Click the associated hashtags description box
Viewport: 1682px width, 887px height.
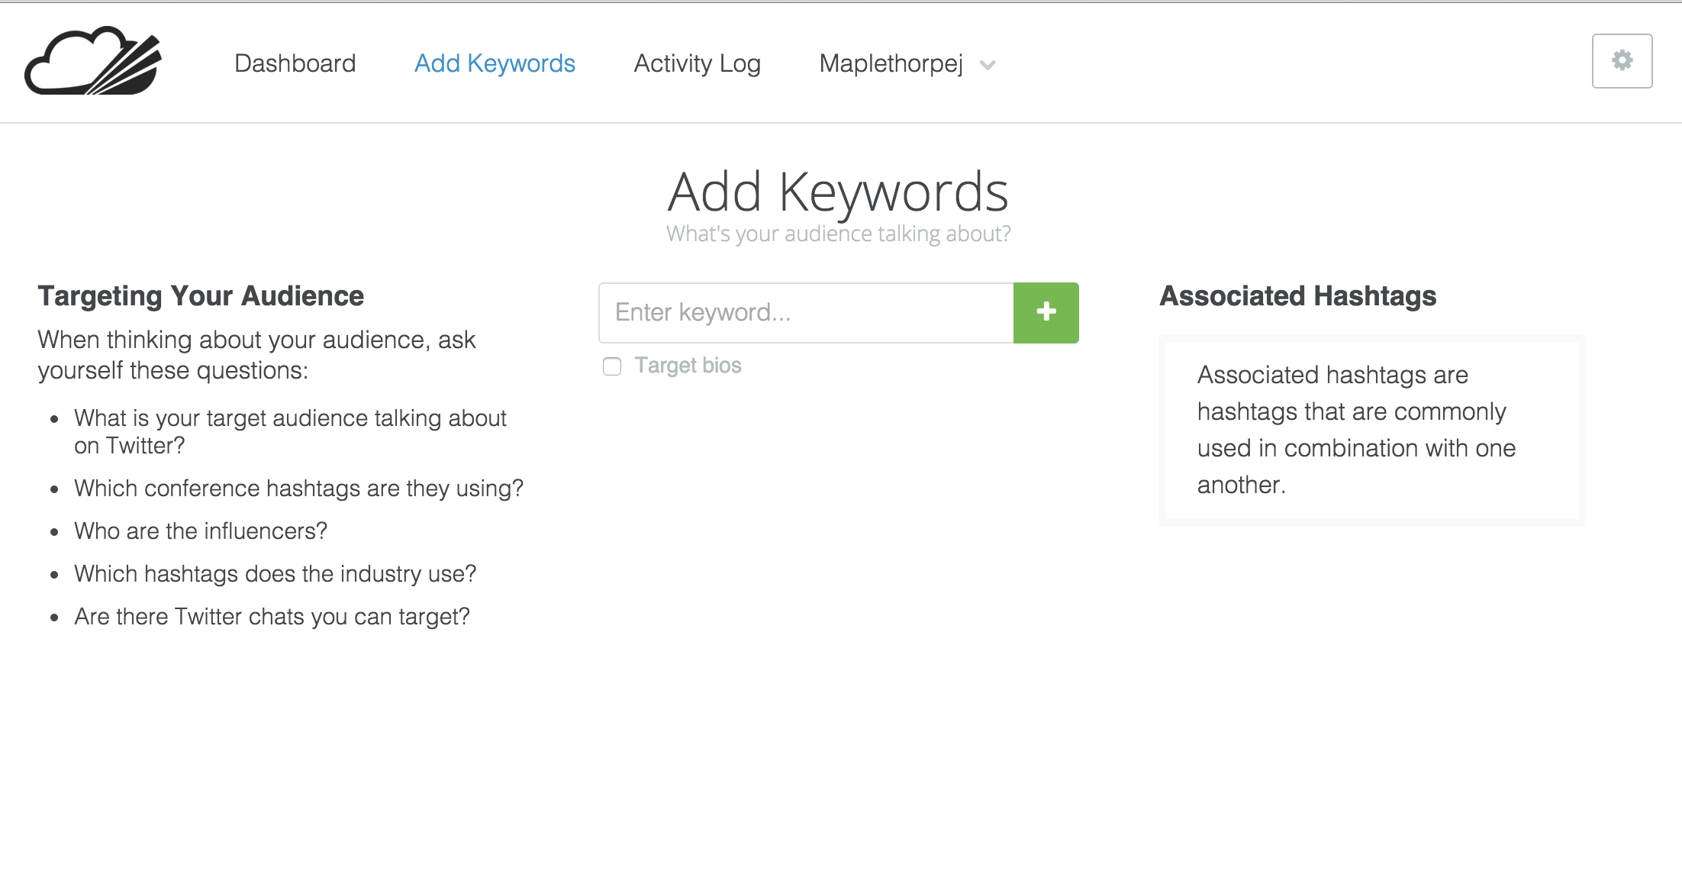(x=1371, y=430)
